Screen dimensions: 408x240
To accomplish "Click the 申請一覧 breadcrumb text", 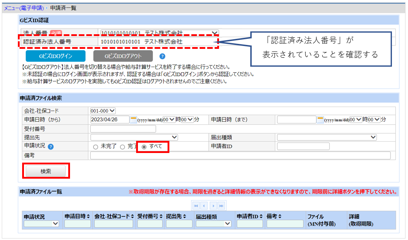I will pyautogui.click(x=63, y=8).
